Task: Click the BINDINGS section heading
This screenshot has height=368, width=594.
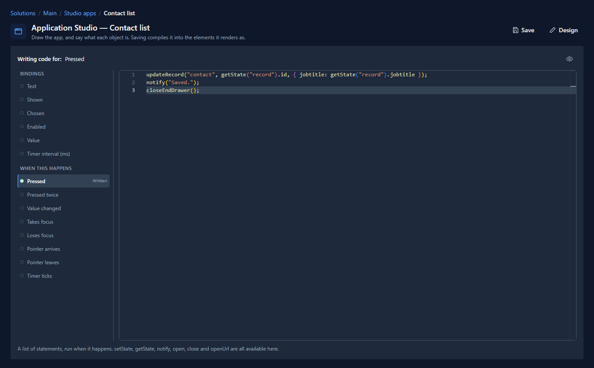Action: (x=32, y=74)
